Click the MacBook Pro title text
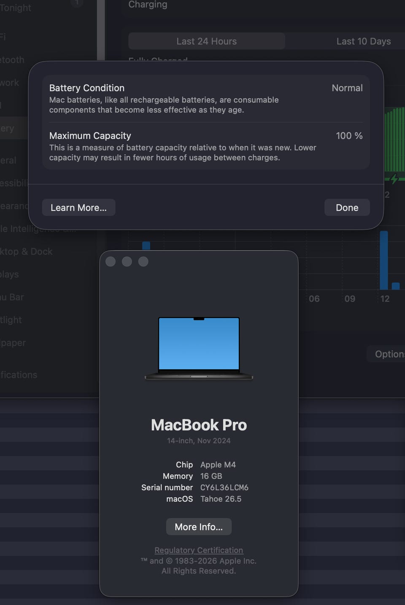This screenshot has height=605, width=405. click(x=199, y=425)
